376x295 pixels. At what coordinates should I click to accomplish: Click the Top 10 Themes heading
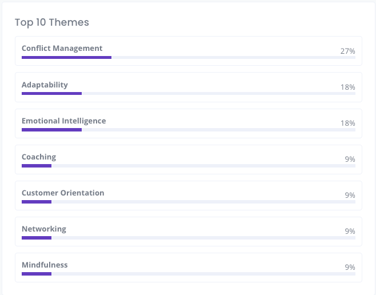[x=52, y=22]
